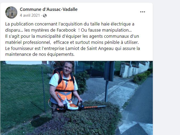Viewport: 180px width, 135px height.
Task: Open the post via 4 avril 2021 timestamp
Action: (x=30, y=15)
